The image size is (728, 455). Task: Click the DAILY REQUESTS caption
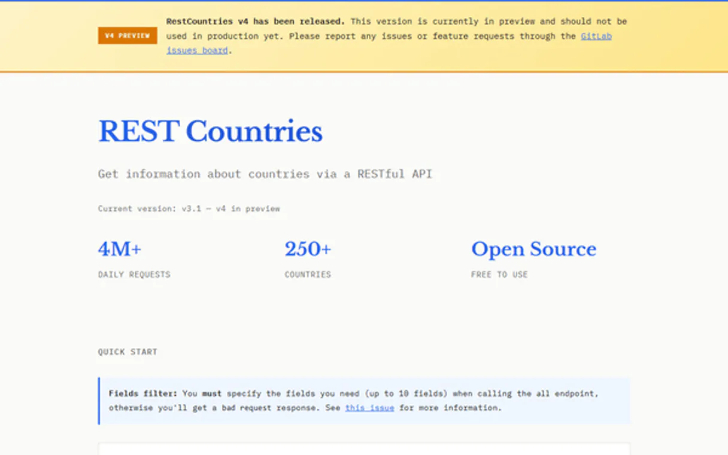(134, 274)
